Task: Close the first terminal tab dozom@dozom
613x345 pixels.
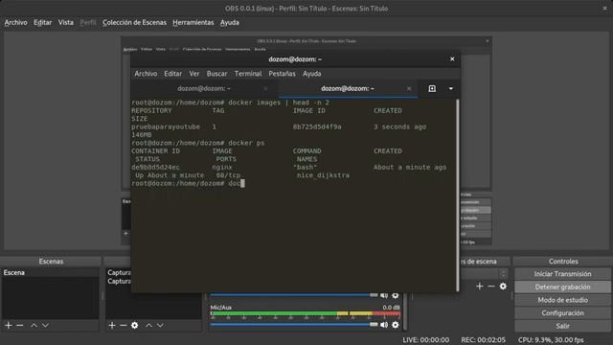Action: (x=265, y=89)
